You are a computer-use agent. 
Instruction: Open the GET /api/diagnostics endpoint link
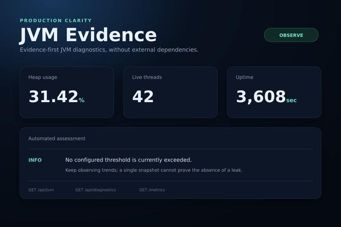point(95,190)
